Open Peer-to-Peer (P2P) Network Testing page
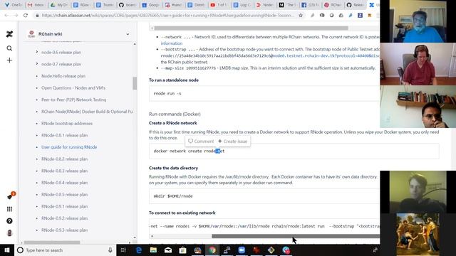This screenshot has height=256, width=456. click(74, 100)
